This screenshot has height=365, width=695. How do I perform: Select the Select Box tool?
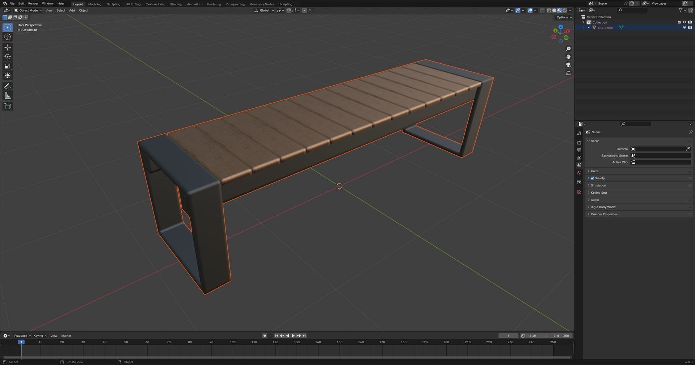click(x=8, y=27)
